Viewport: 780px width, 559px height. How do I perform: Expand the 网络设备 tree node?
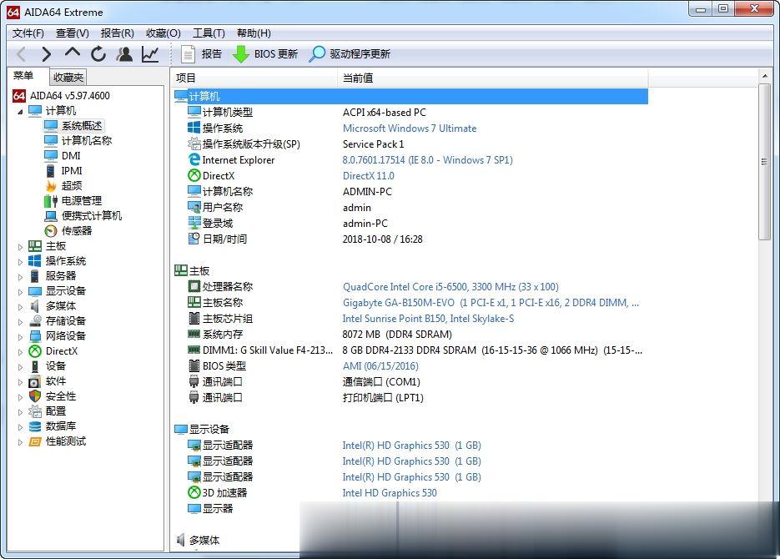[x=20, y=337]
